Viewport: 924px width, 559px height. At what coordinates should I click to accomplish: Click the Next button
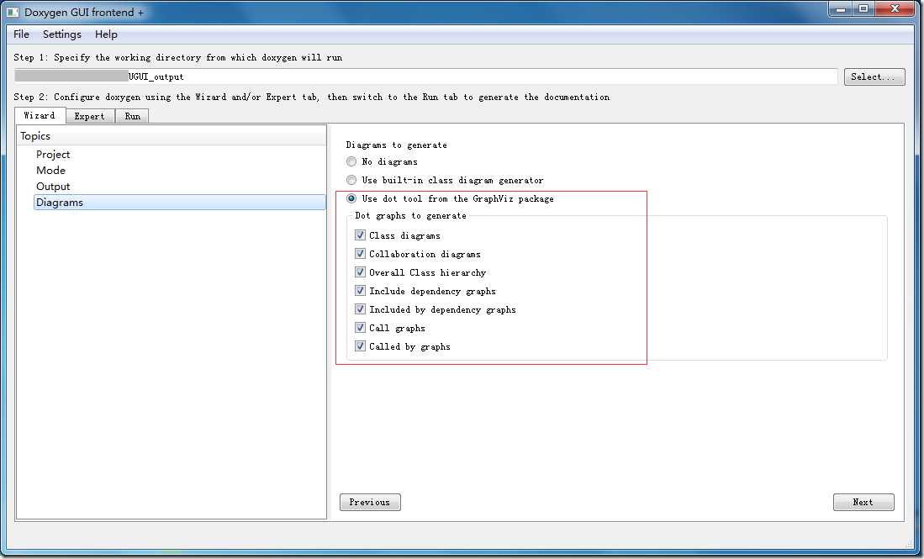click(x=863, y=502)
